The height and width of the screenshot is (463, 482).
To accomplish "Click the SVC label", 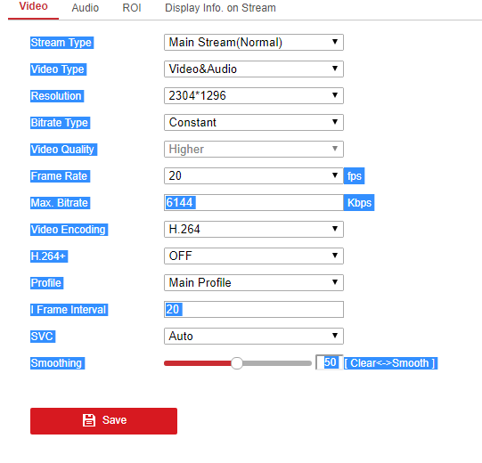I will (x=43, y=337).
